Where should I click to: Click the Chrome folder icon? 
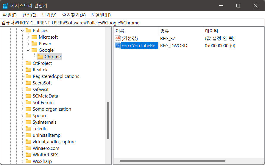pyautogui.click(x=40, y=57)
